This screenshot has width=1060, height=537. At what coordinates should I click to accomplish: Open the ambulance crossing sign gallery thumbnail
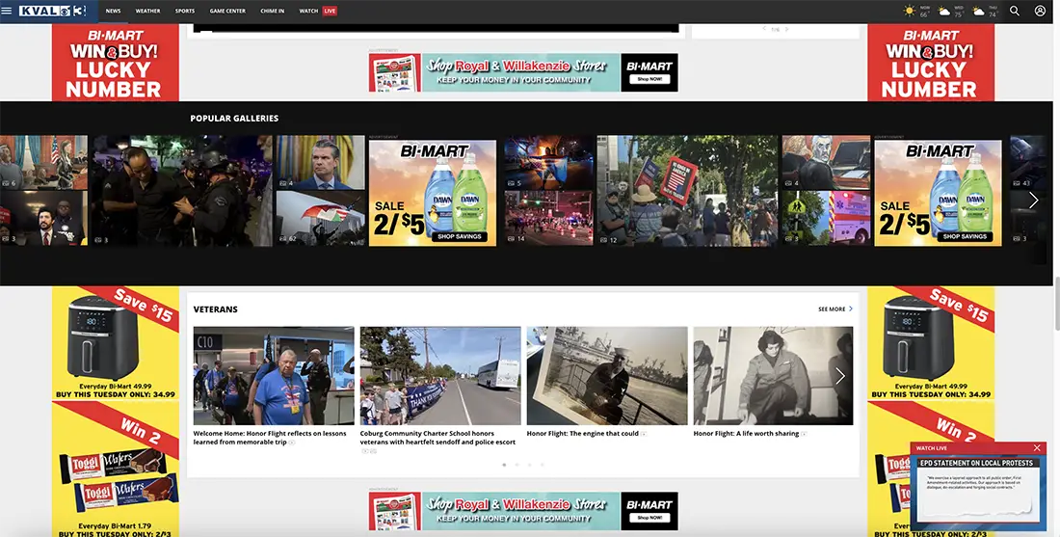coord(826,219)
